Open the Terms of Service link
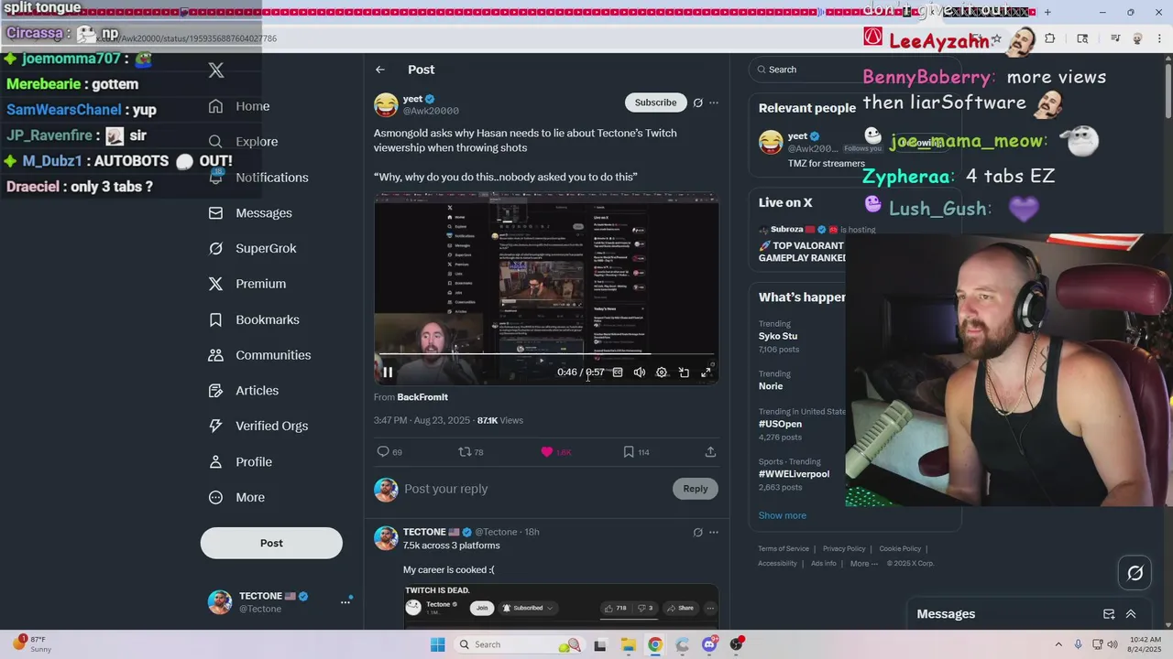Image resolution: width=1173 pixels, height=659 pixels. (784, 549)
